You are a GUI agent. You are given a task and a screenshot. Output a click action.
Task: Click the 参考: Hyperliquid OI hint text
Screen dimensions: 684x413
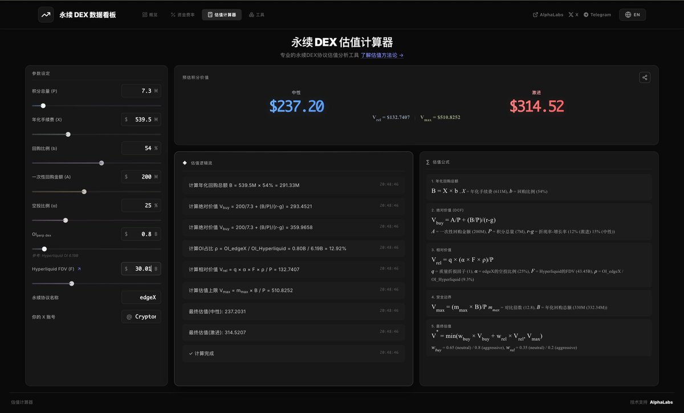tap(55, 255)
